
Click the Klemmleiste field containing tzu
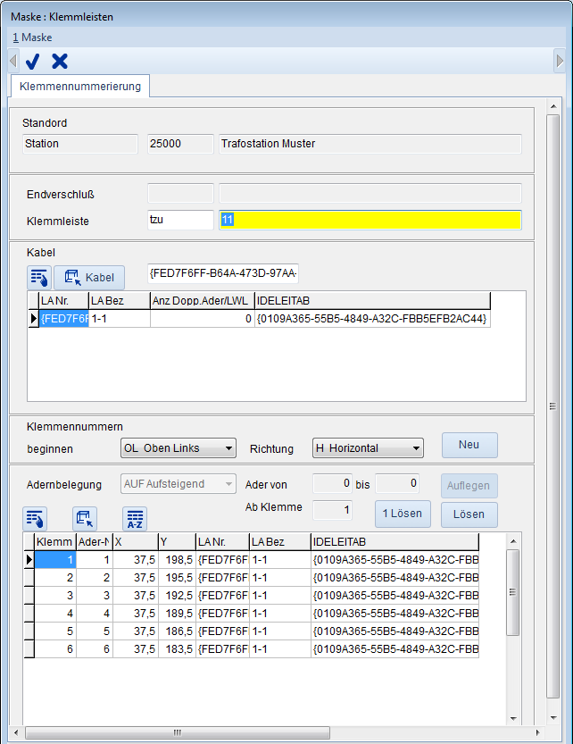(x=180, y=220)
